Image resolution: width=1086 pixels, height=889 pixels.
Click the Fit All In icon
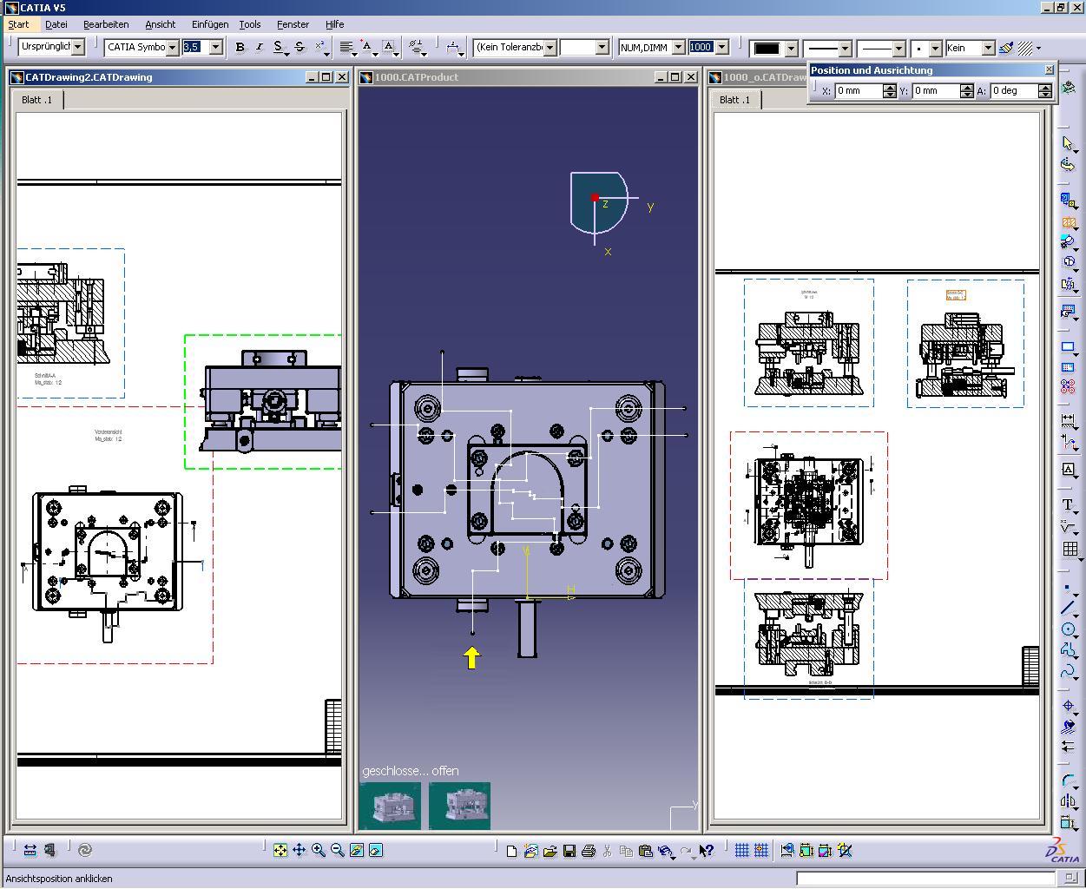point(280,851)
